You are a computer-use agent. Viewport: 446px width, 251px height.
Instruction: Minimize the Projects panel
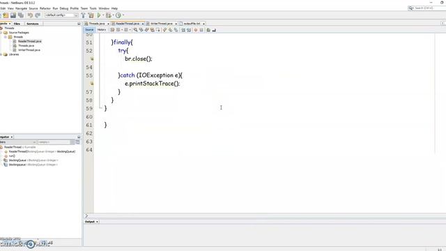[79, 24]
